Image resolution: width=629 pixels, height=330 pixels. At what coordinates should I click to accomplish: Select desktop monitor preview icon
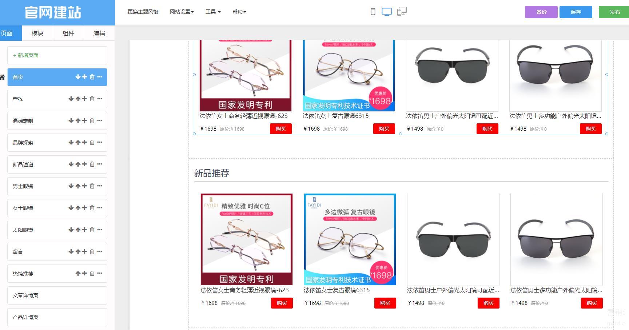tap(387, 12)
